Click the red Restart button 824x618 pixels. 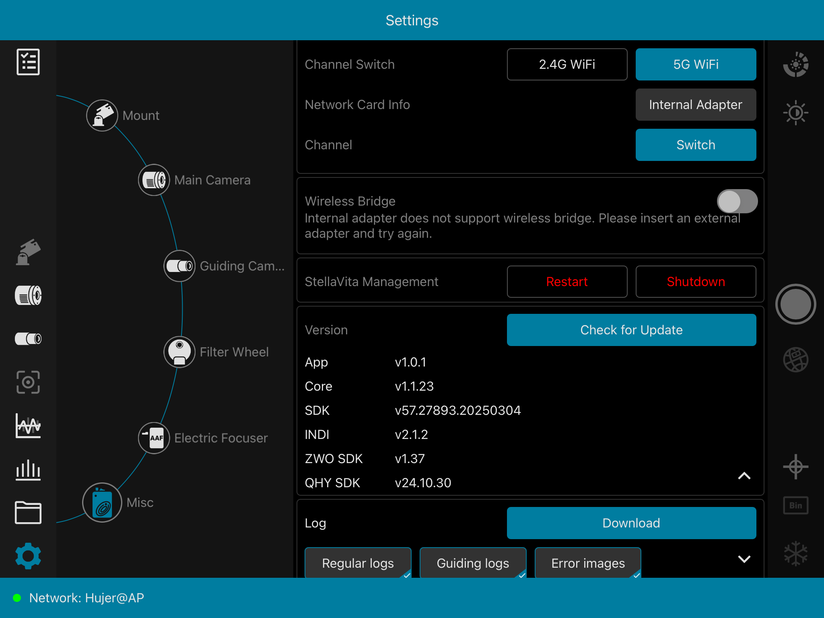click(567, 282)
